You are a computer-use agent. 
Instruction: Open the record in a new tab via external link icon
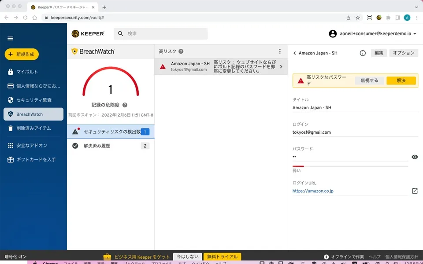[x=414, y=191]
